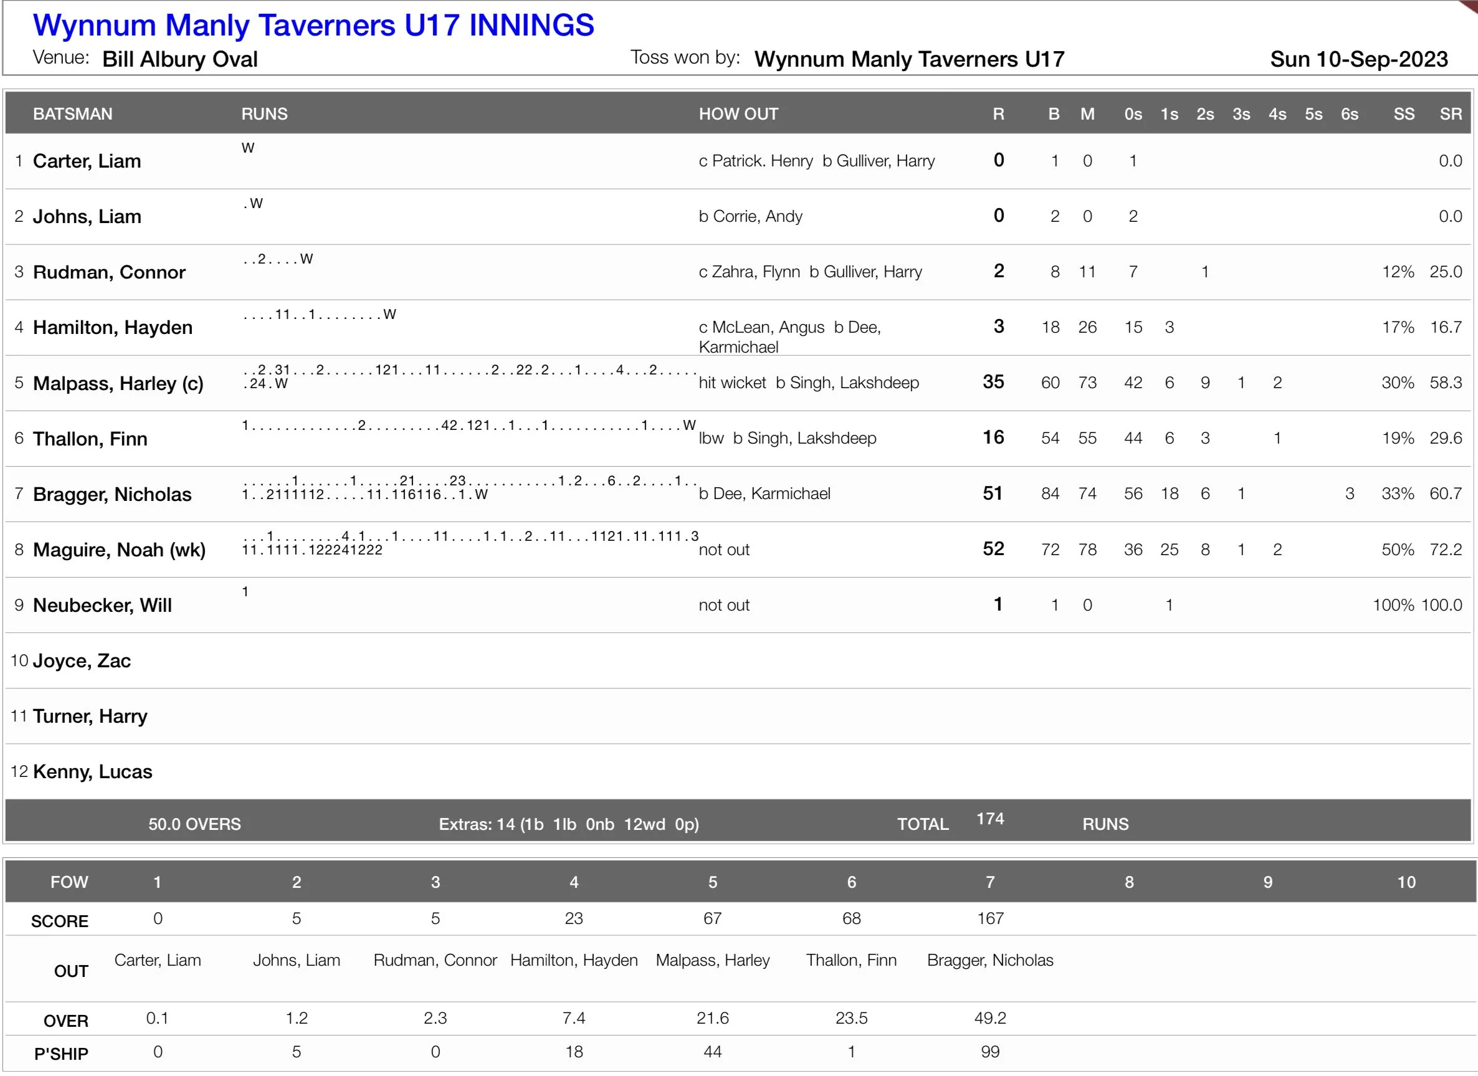Click the TOTAL 174 runs value
1478x1076 pixels.
[x=990, y=819]
